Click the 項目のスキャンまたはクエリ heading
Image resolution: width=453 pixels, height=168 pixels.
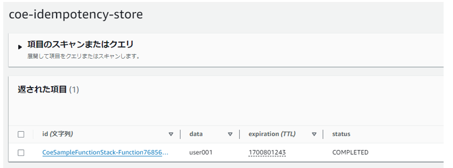click(80, 44)
